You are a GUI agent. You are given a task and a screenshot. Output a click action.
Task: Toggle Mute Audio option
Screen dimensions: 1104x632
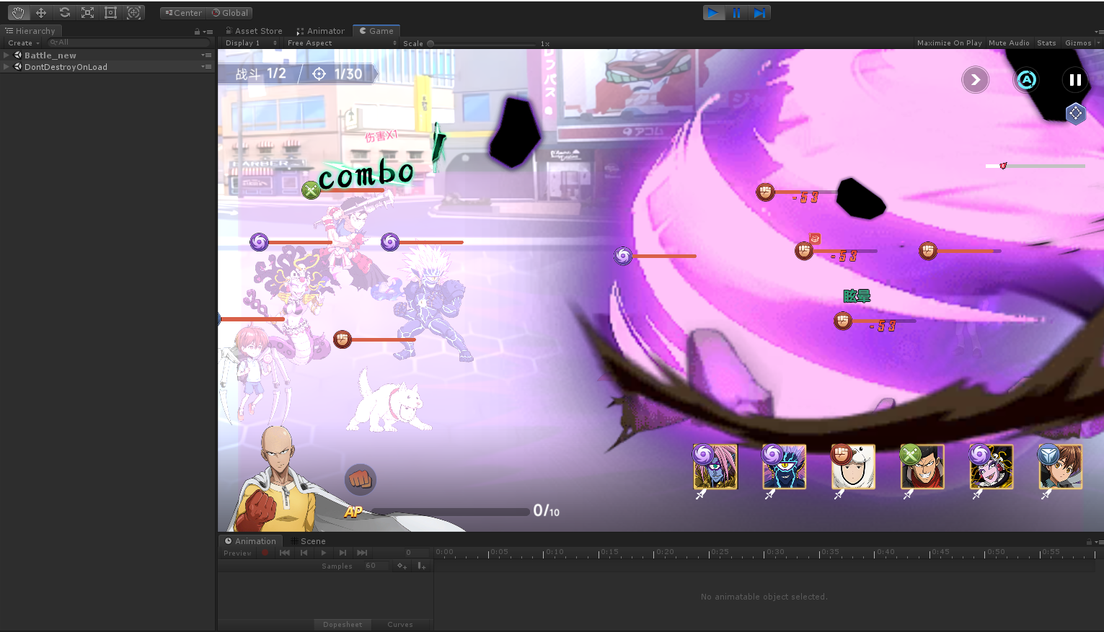click(1008, 43)
